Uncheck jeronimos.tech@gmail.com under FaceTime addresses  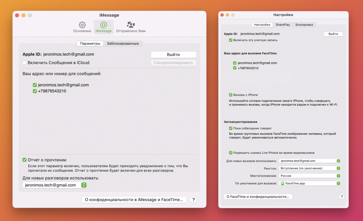[235, 63]
